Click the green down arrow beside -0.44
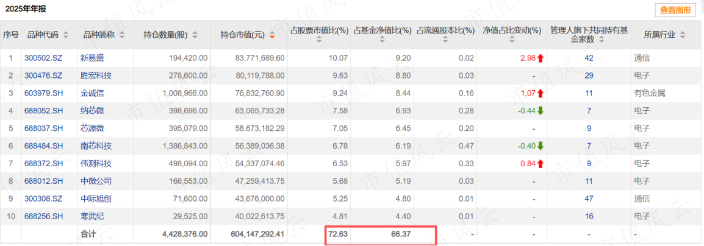704x246 pixels. click(540, 111)
